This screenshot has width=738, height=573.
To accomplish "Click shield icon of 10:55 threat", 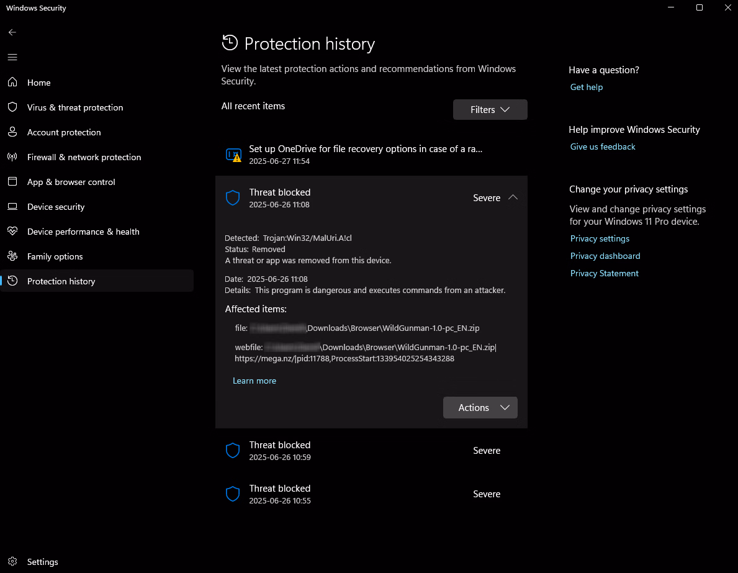I will 233,494.
